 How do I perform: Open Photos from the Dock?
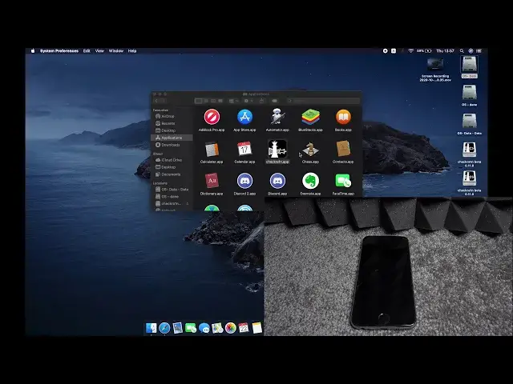coord(231,328)
